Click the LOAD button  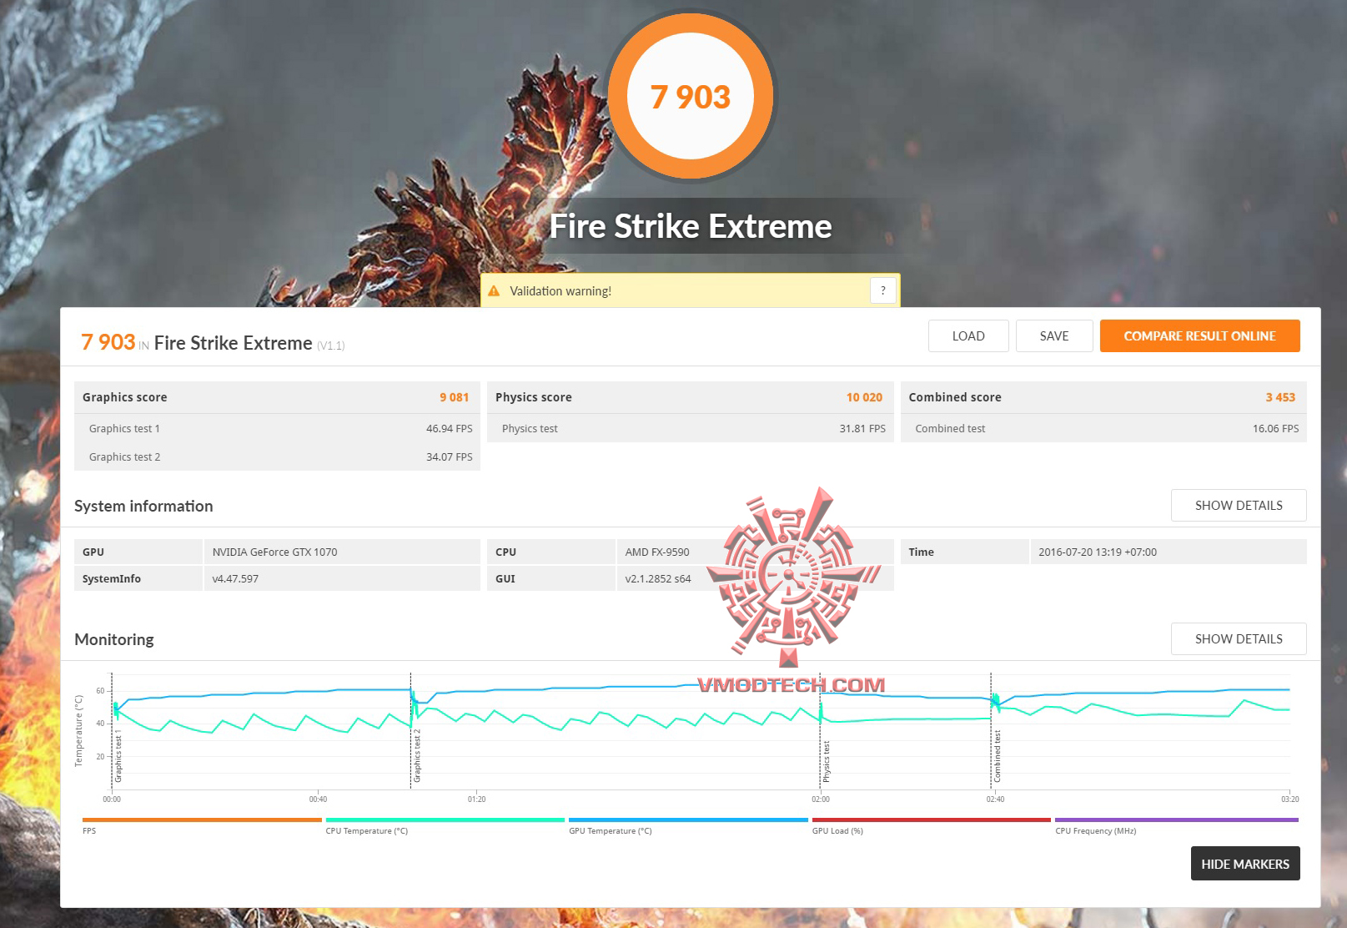968,335
